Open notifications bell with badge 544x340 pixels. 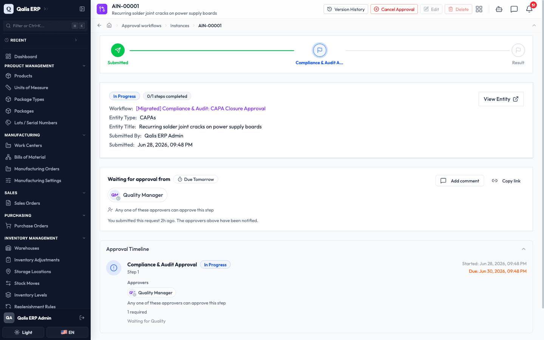pyautogui.click(x=529, y=9)
